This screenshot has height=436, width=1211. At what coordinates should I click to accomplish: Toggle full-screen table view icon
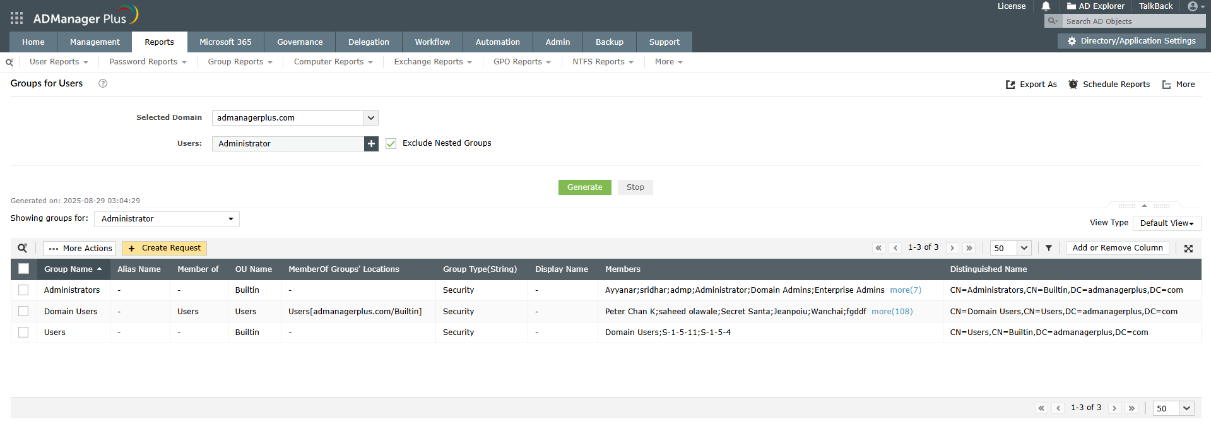[1188, 249]
